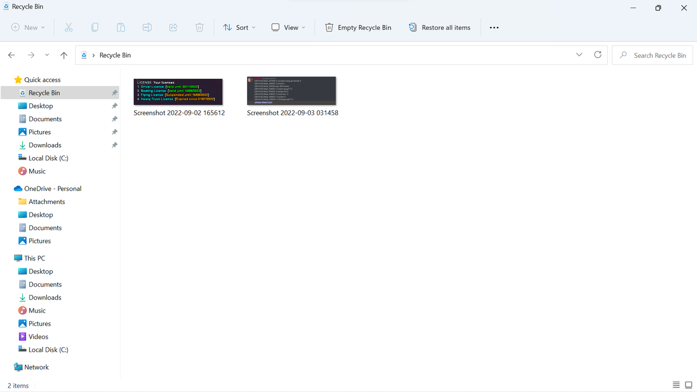The image size is (697, 392).
Task: Go forward with the right arrow
Action: tap(31, 55)
